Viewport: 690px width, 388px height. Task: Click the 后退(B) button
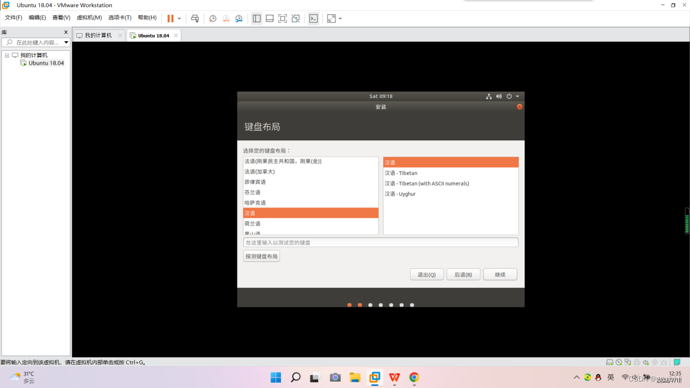(463, 275)
